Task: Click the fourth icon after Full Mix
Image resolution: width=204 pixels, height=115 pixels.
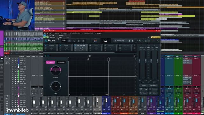Action: pyautogui.click(x=83, y=41)
